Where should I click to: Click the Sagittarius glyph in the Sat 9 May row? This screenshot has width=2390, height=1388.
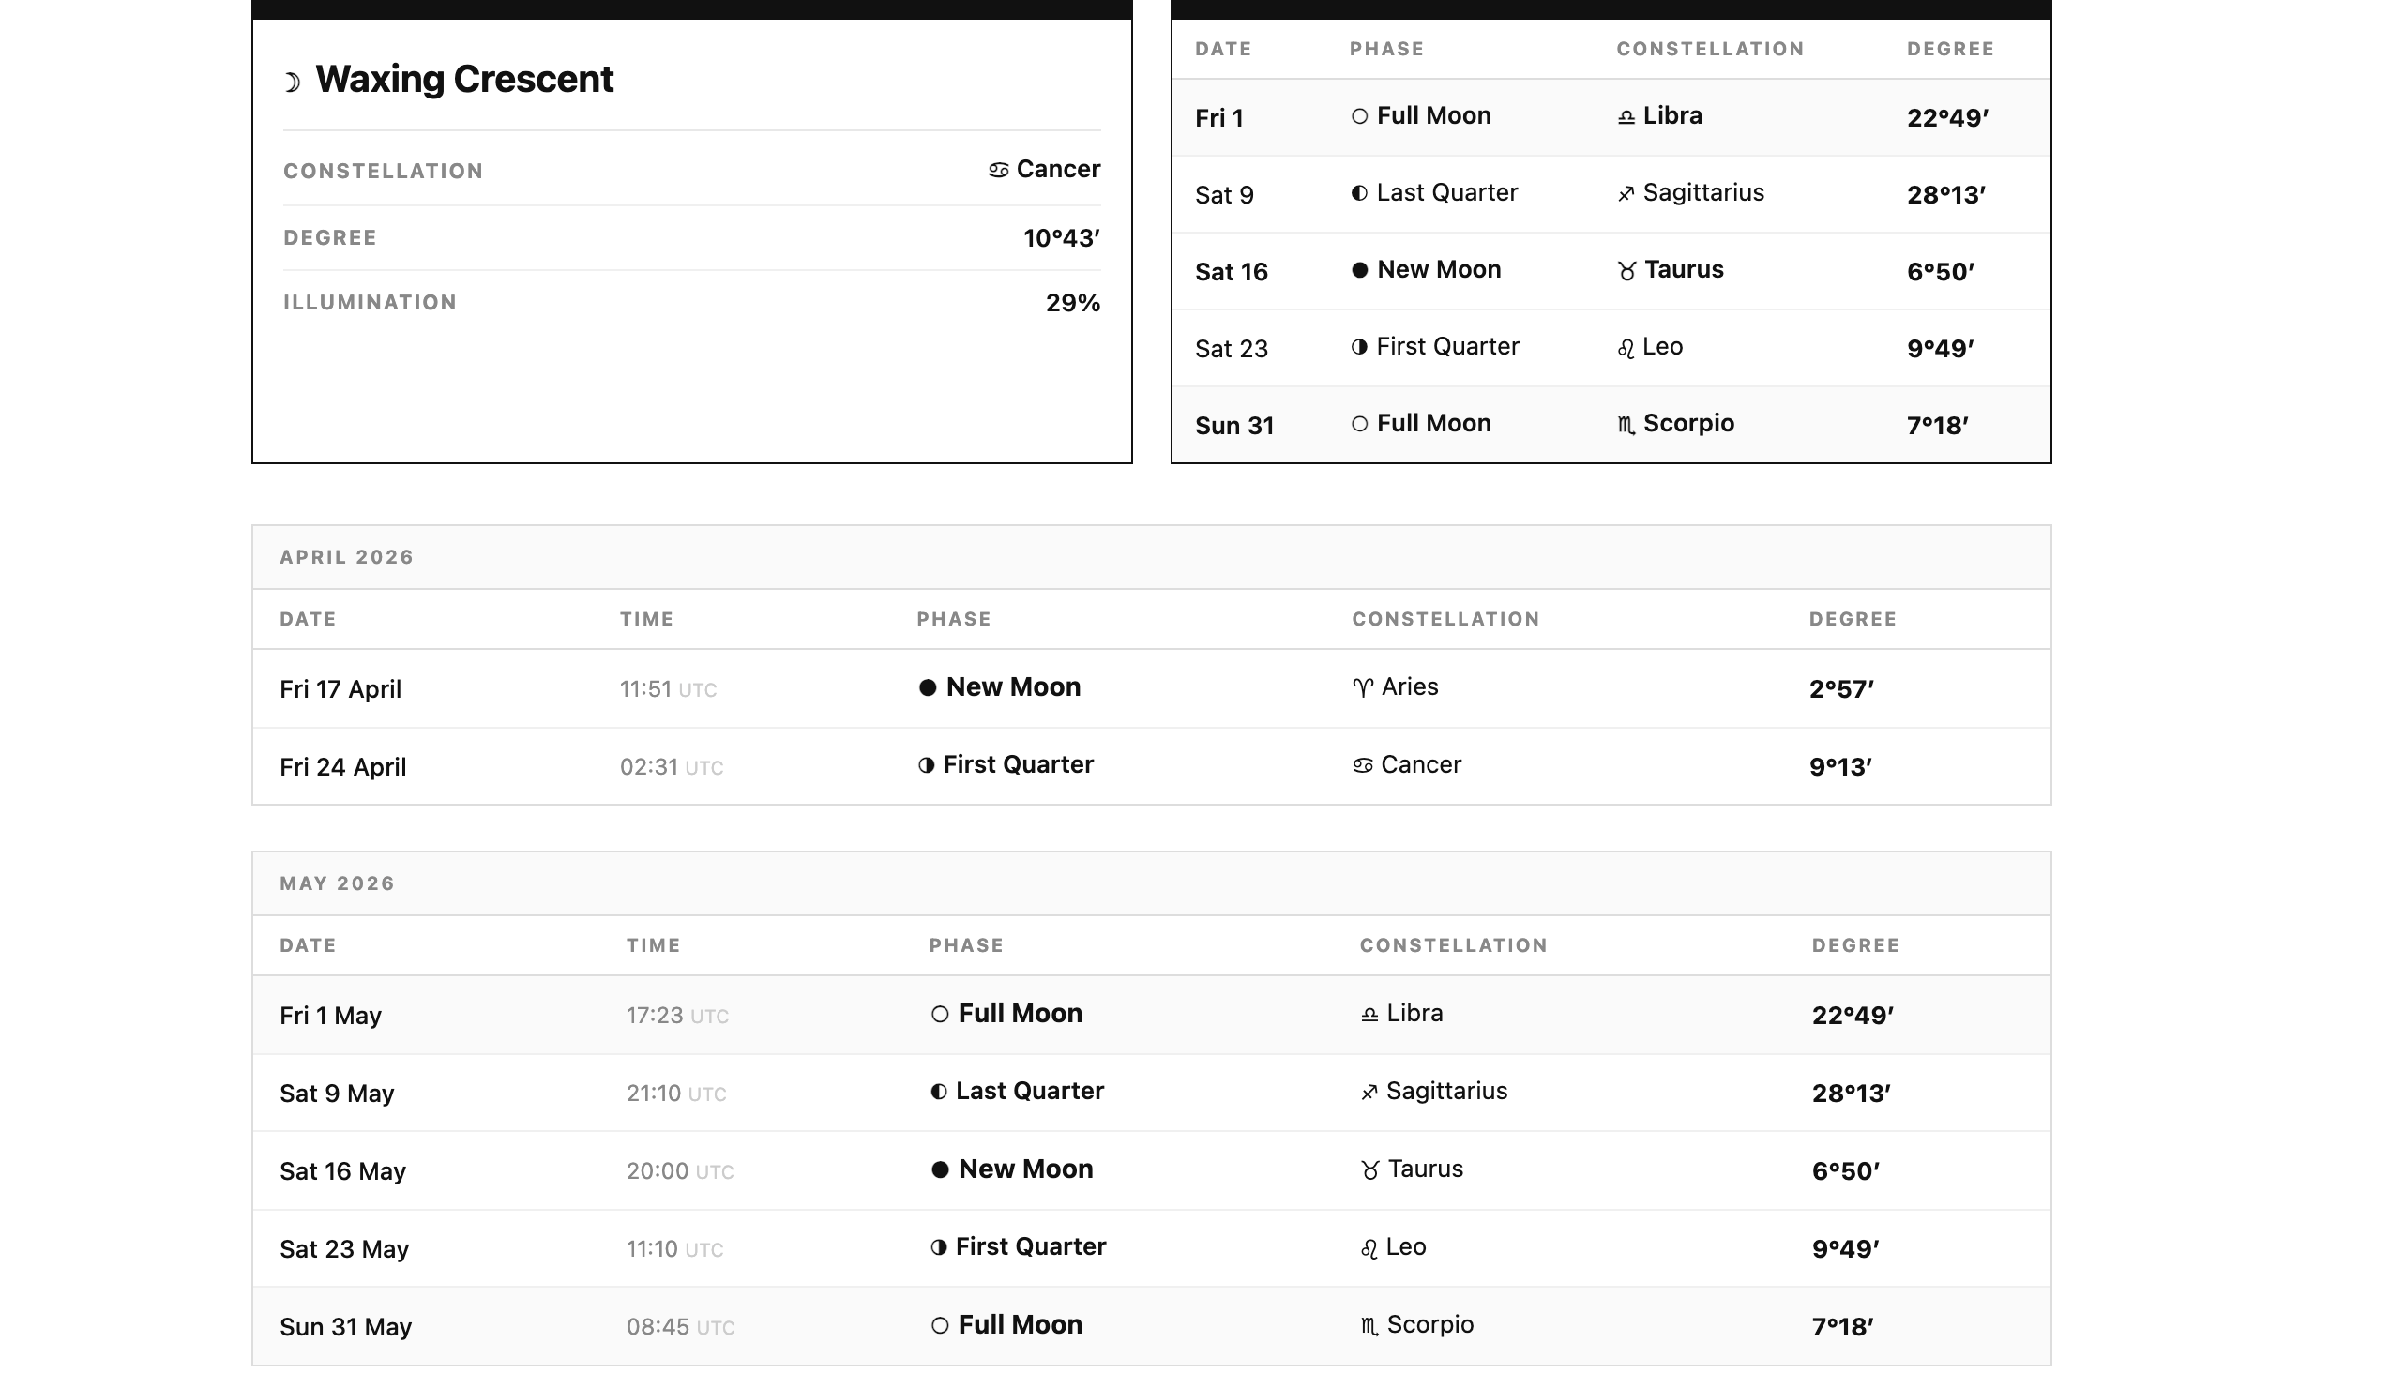(1369, 1094)
